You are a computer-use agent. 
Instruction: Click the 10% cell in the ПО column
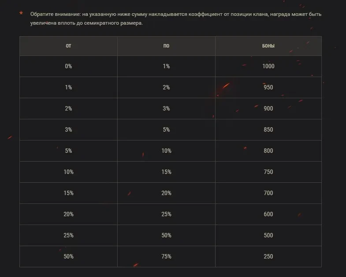click(x=166, y=151)
